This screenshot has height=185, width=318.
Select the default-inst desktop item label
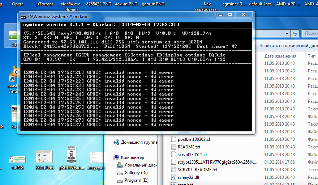click(x=261, y=4)
